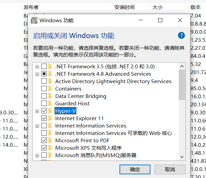Click the Microsoft Print to PDF folder icon
The image size is (206, 178).
[x=50, y=141]
